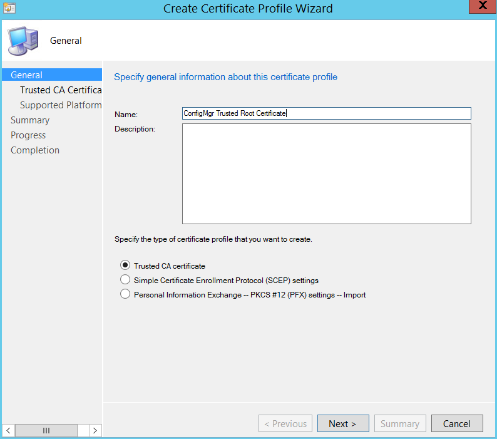The height and width of the screenshot is (439, 497).
Task: Click sidebar scrollbar left arrow
Action: (x=9, y=430)
